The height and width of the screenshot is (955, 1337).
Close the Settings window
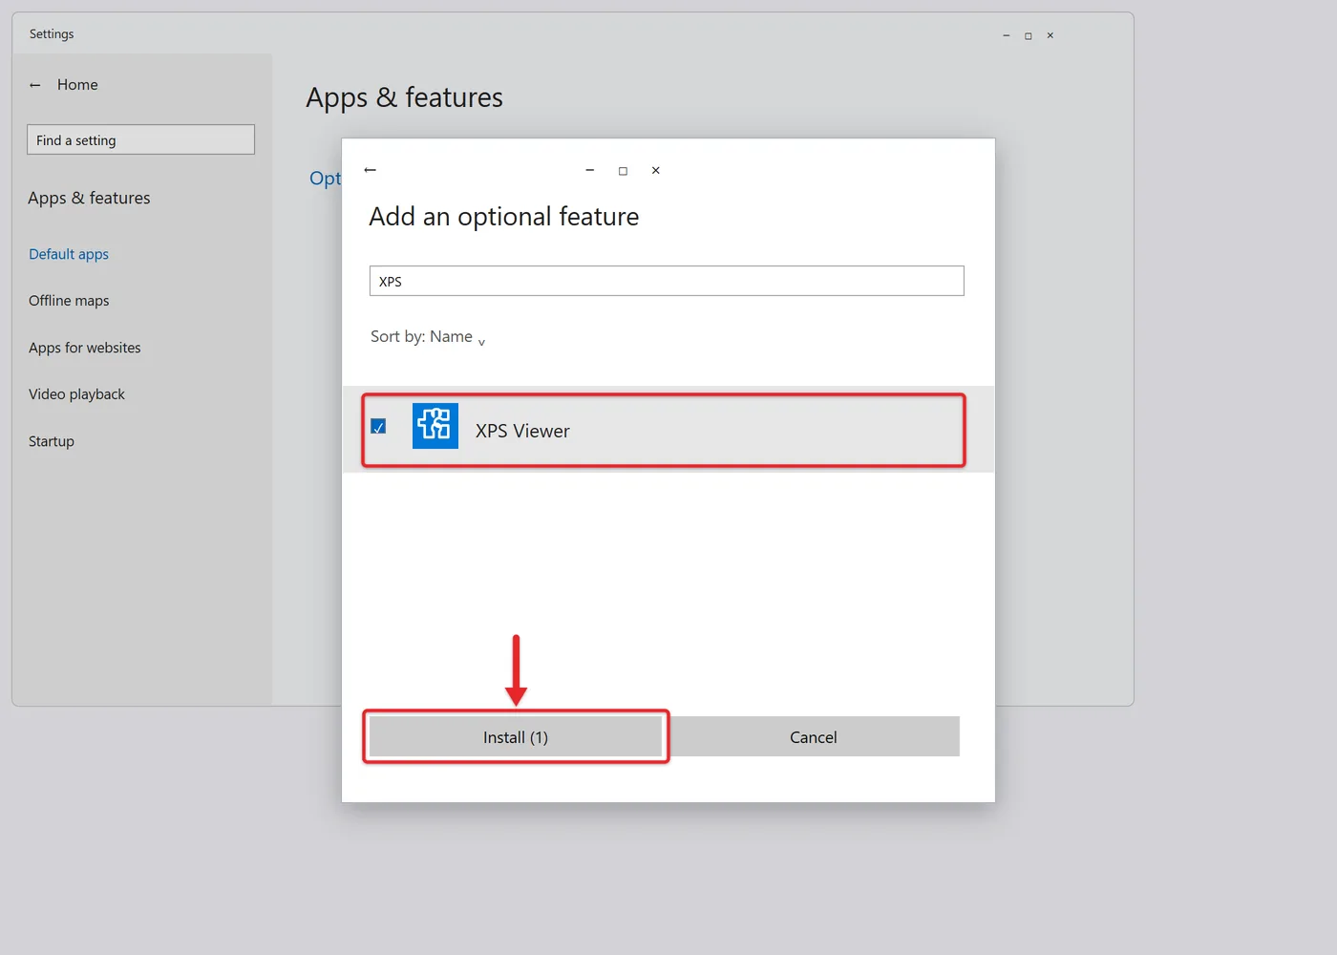(1050, 35)
